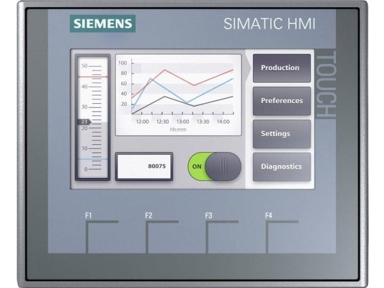Image resolution: width=384 pixels, height=288 pixels.
Task: Click the 14:00 label on the trend chart
Action: (x=223, y=121)
